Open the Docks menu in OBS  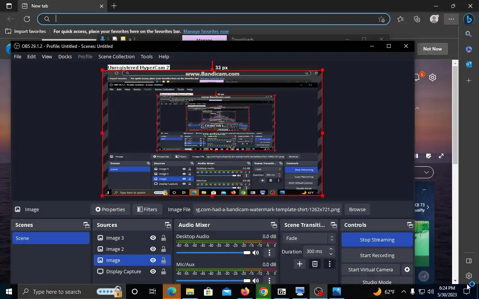(65, 56)
